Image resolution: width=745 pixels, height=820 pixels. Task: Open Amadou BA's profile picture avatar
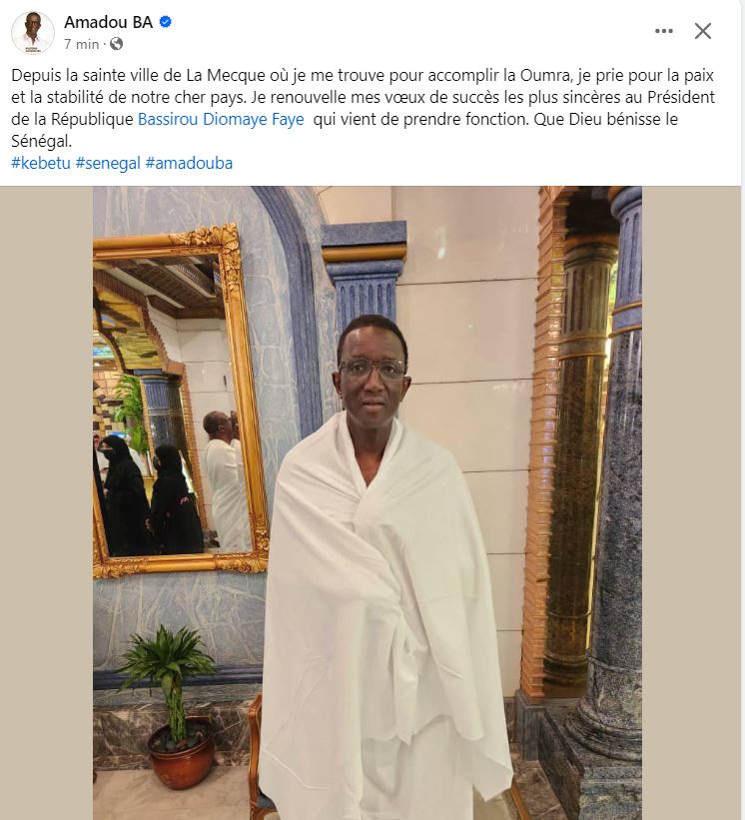click(32, 32)
